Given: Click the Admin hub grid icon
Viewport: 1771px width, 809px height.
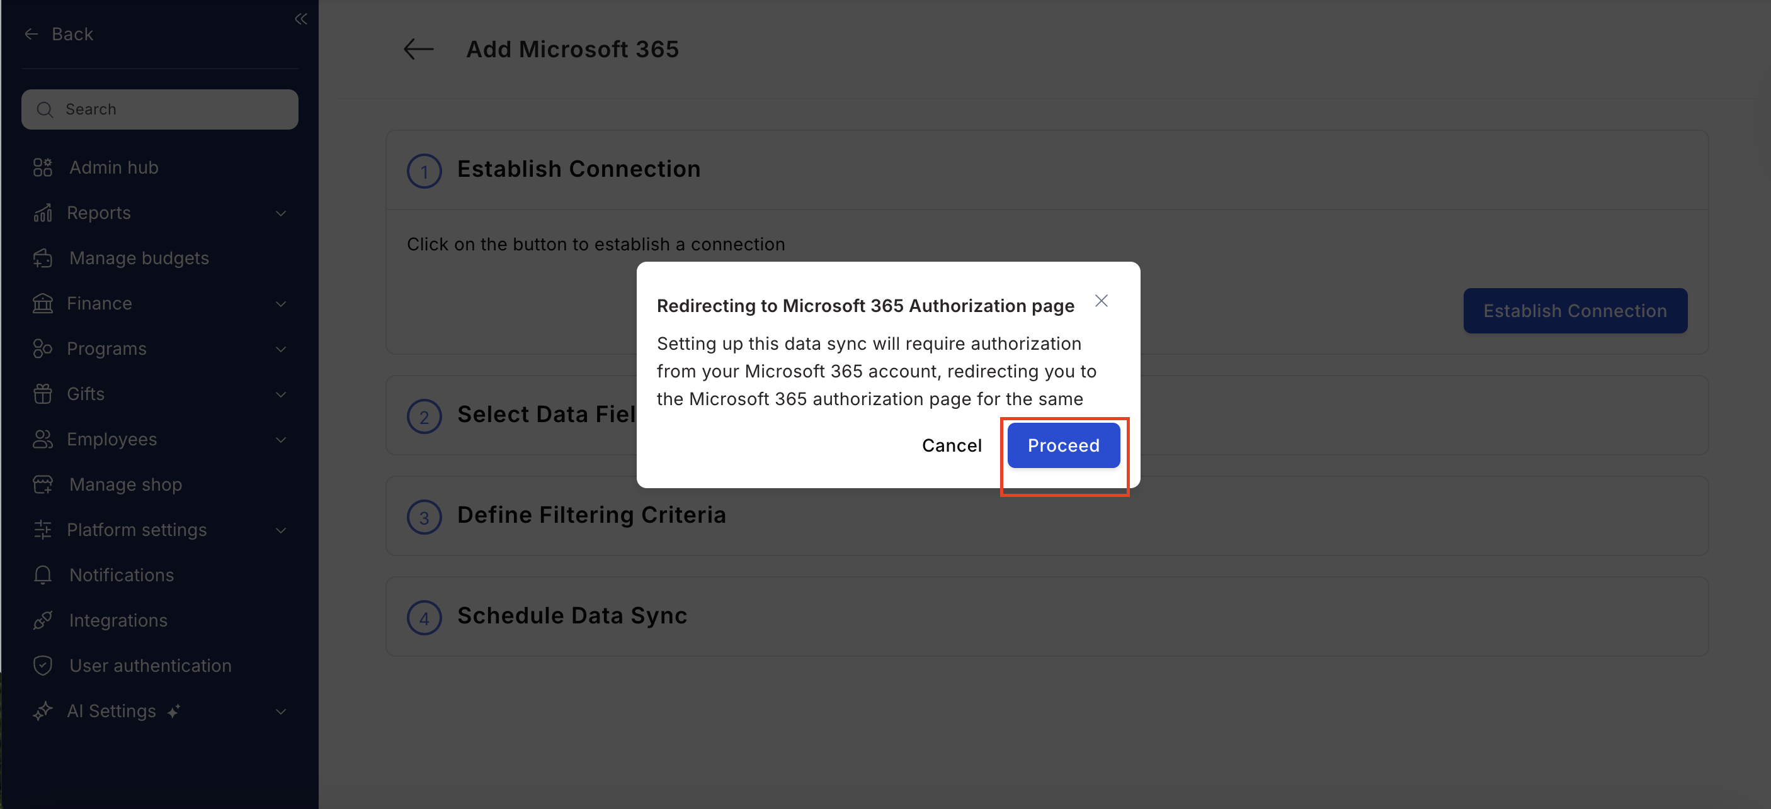Looking at the screenshot, I should [x=43, y=167].
